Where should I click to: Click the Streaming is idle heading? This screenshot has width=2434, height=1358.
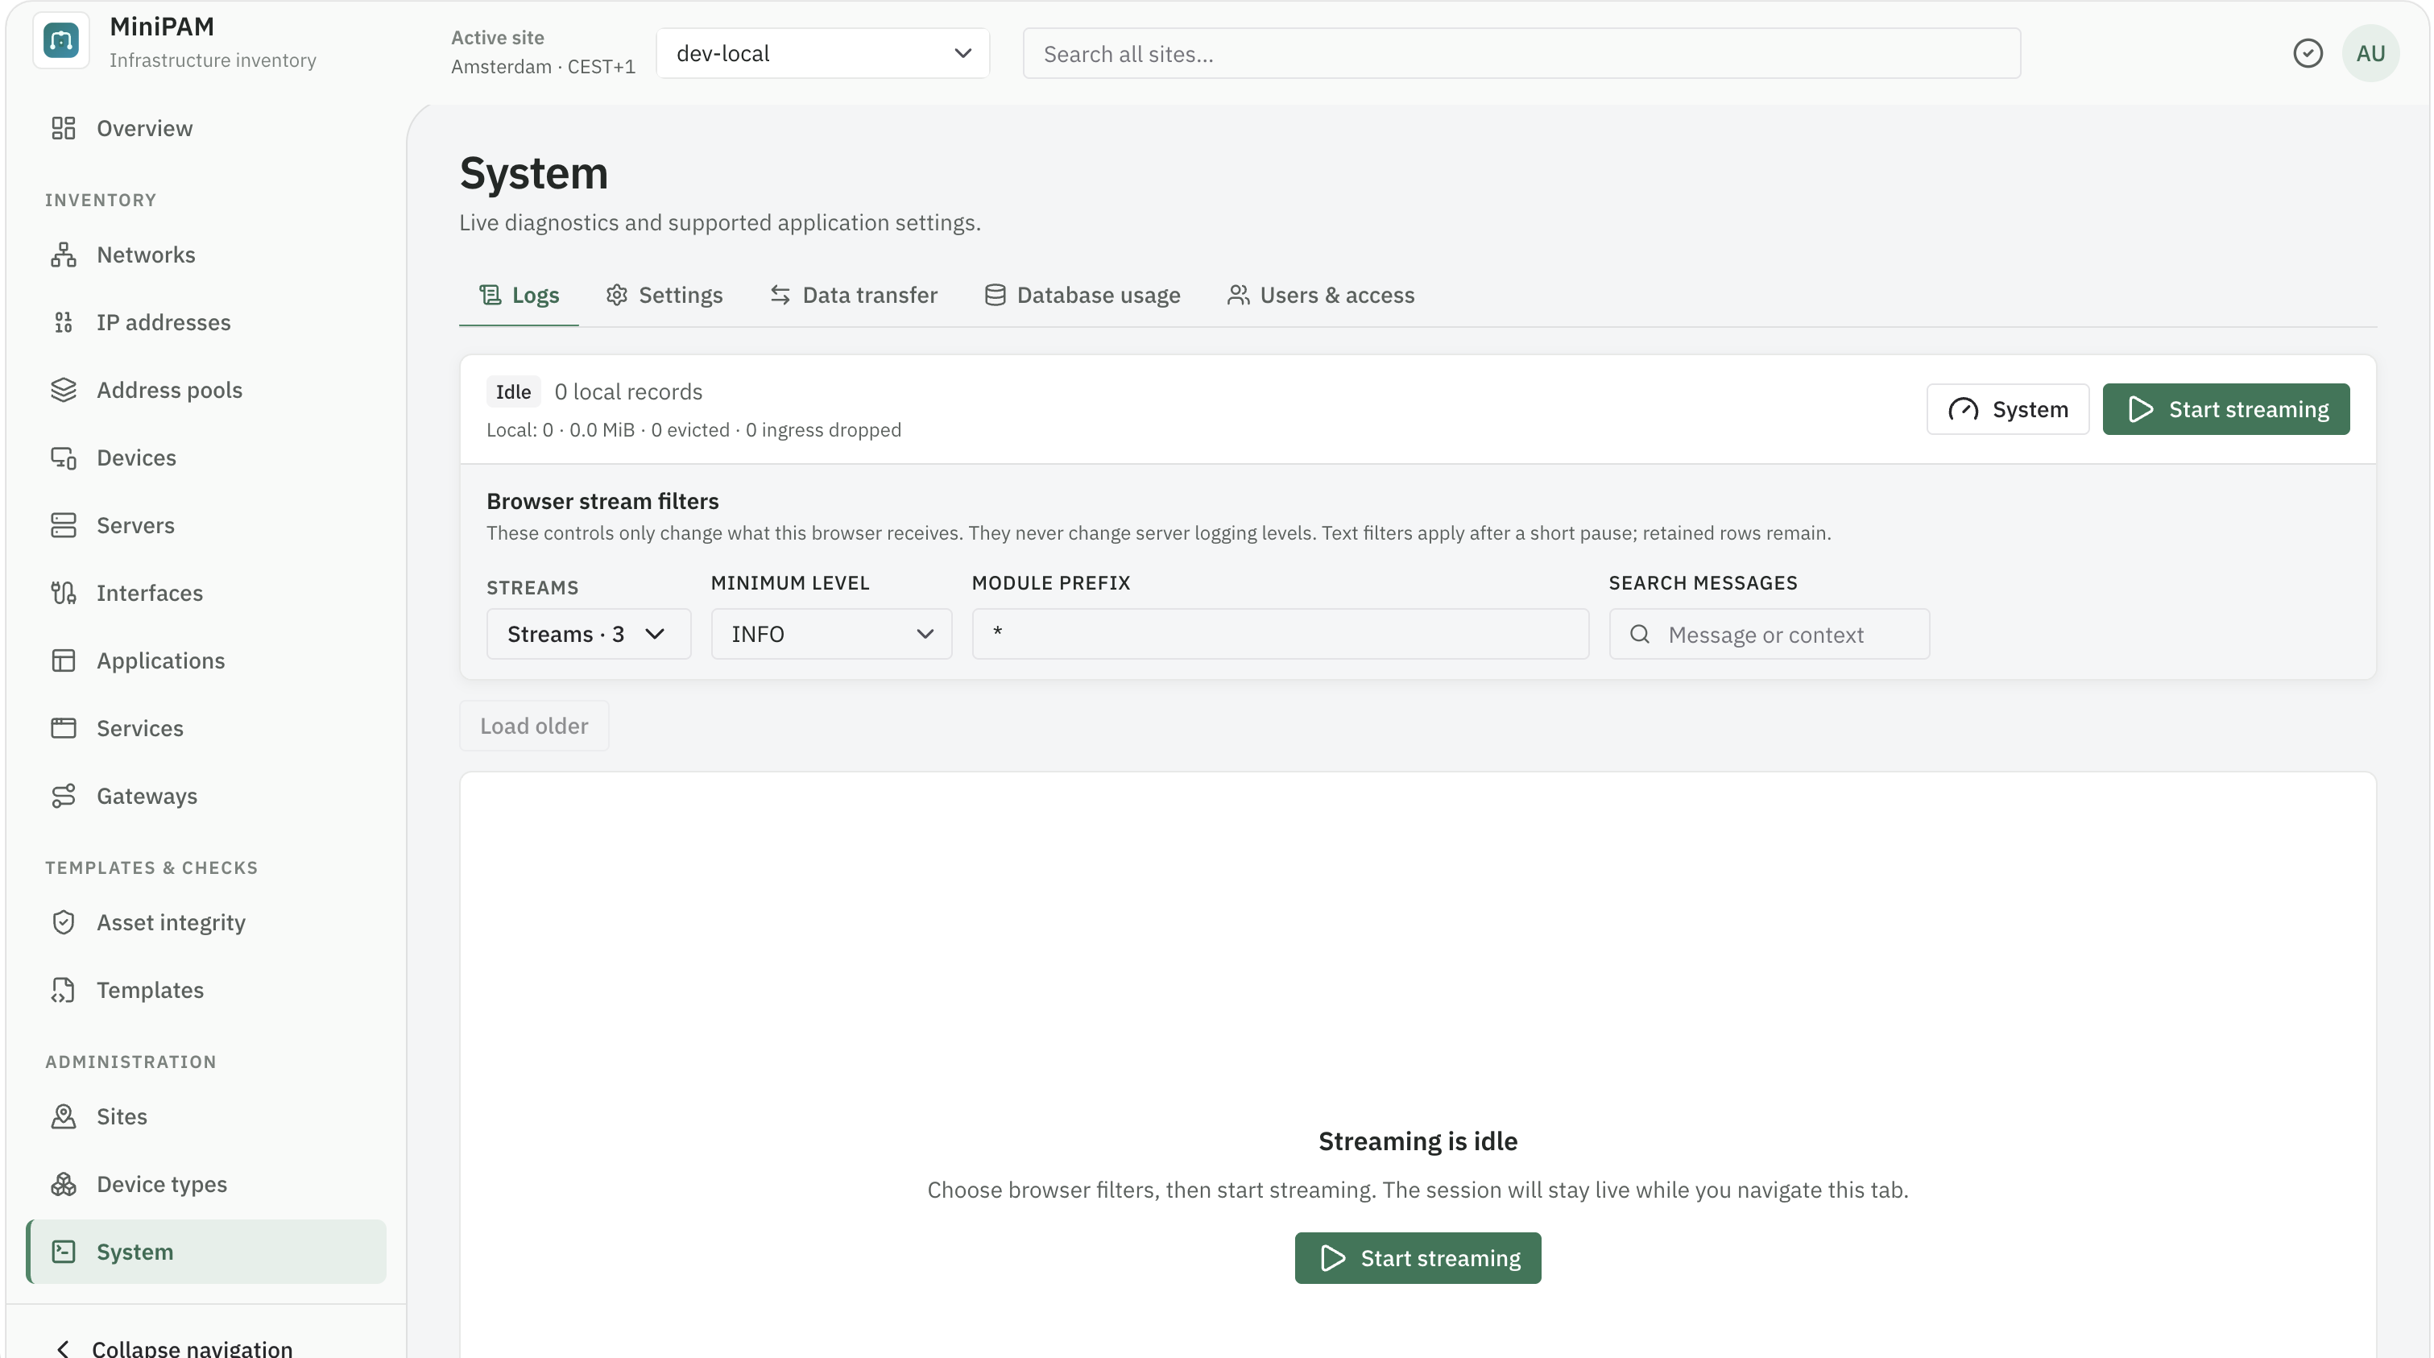(x=1418, y=1141)
